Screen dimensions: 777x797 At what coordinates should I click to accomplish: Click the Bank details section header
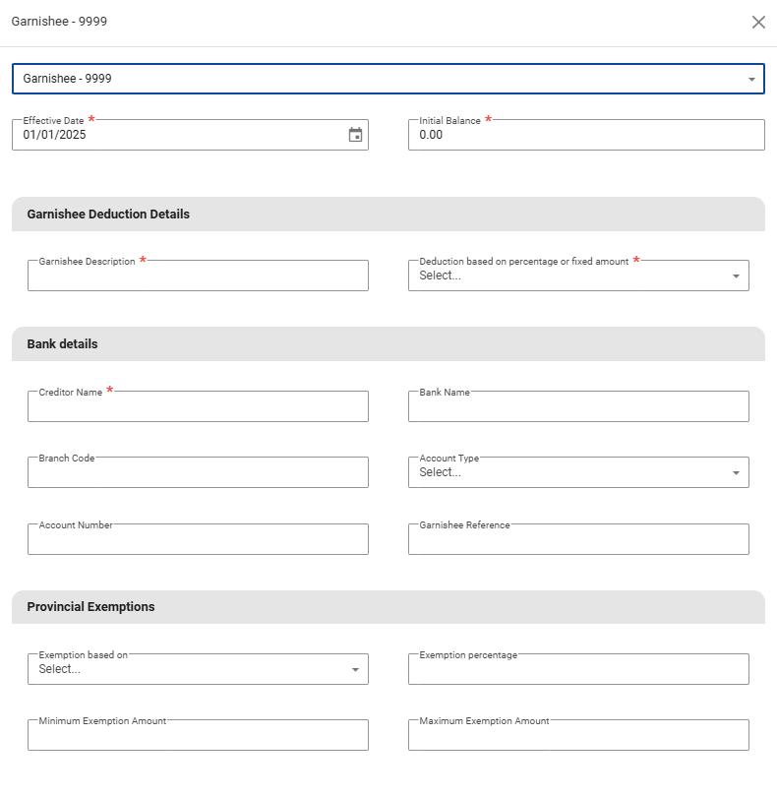point(62,344)
